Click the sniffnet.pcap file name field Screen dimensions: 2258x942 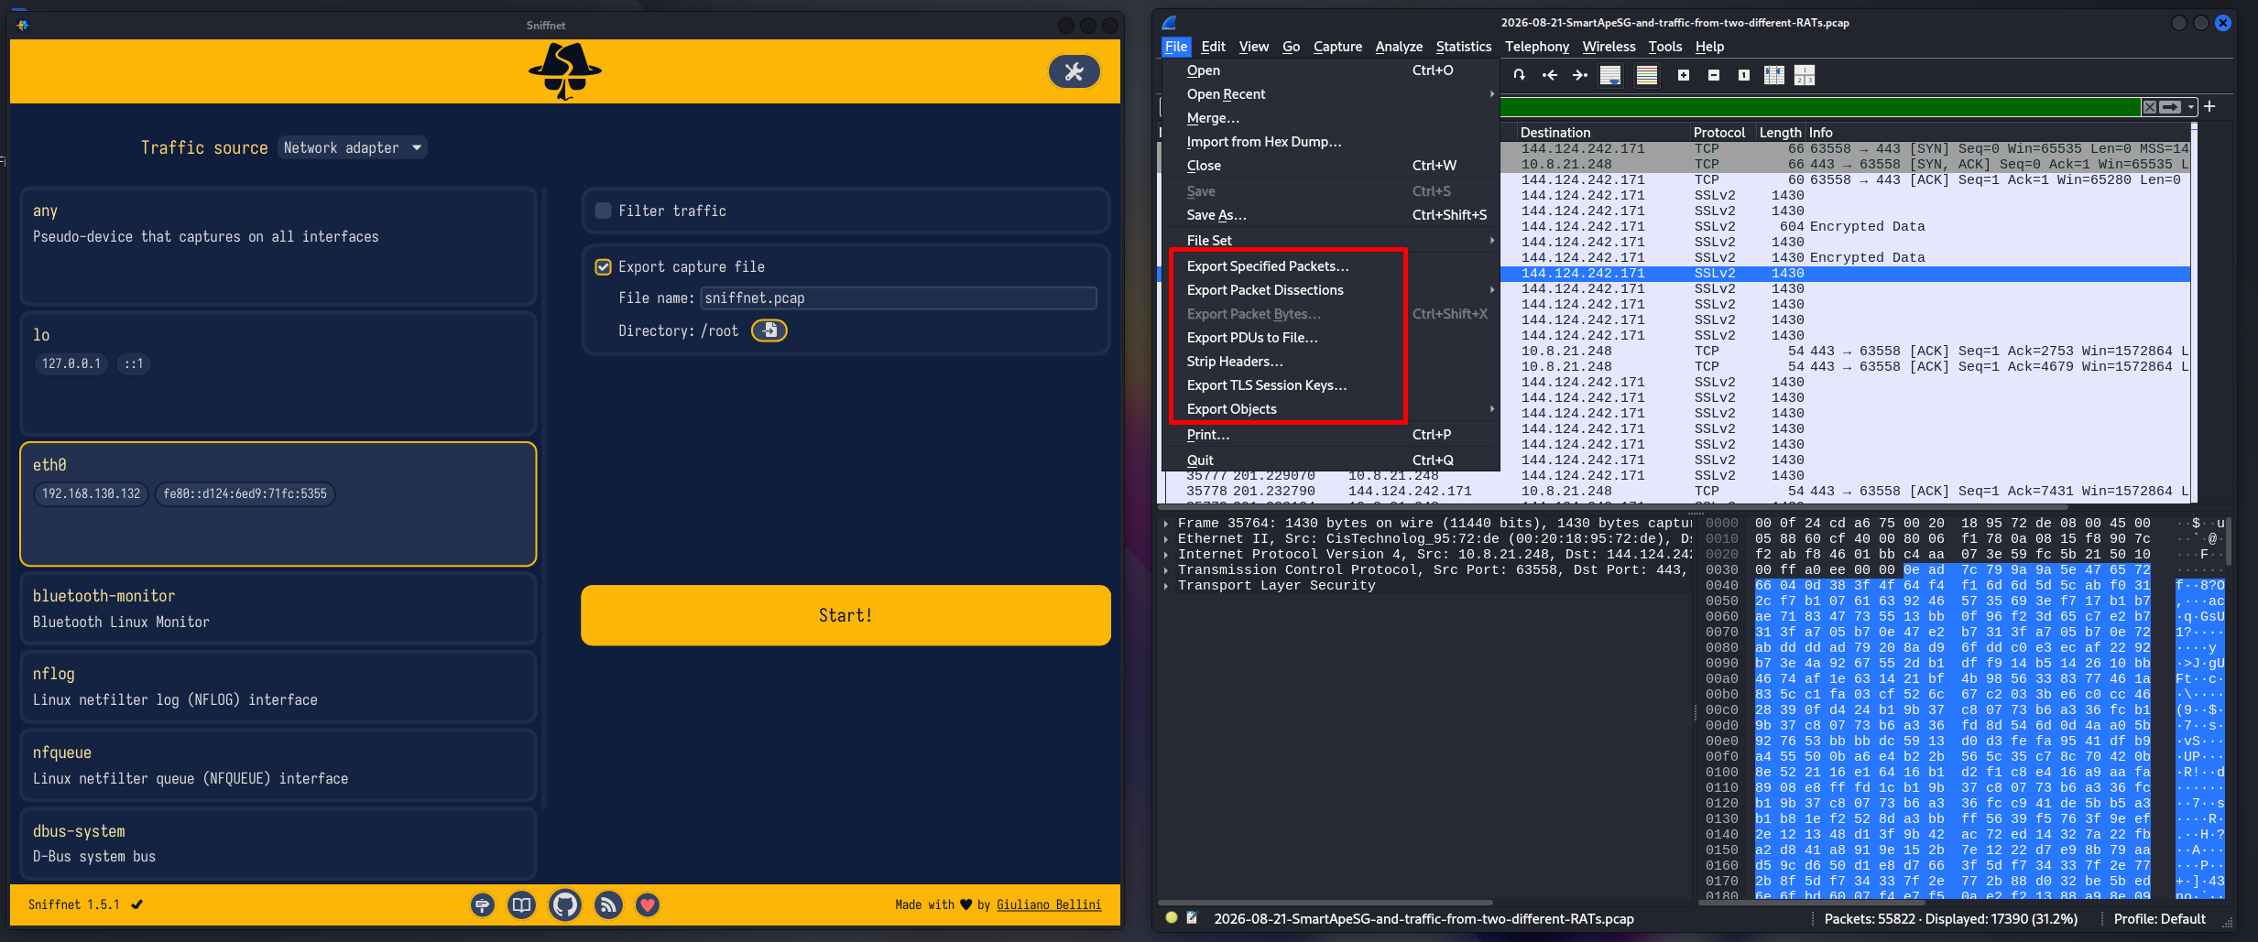pyautogui.click(x=899, y=298)
